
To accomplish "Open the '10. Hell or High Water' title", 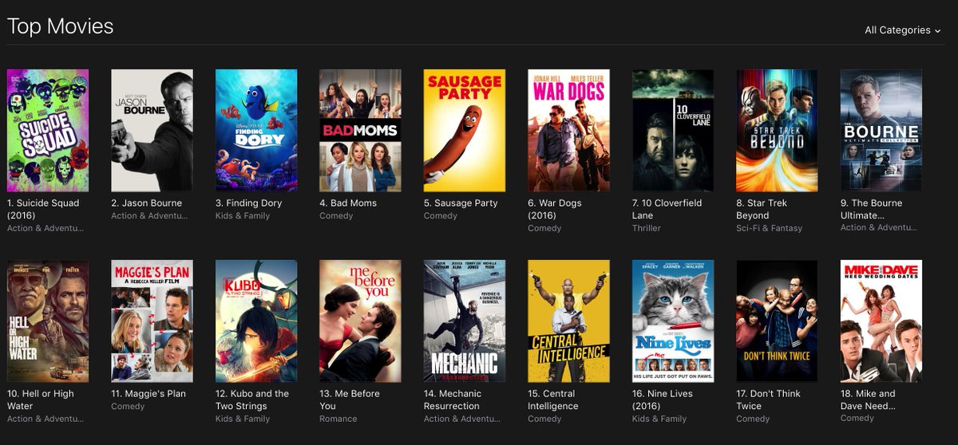I will [x=41, y=400].
